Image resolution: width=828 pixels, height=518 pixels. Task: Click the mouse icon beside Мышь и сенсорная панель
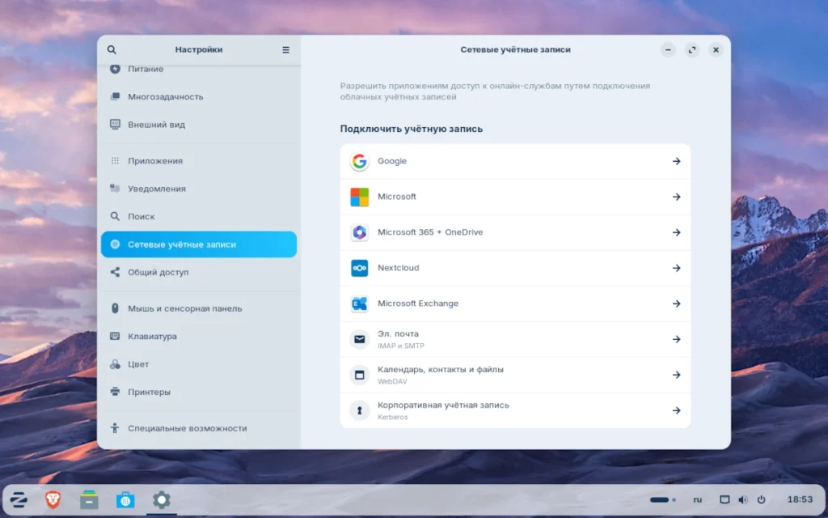(x=115, y=308)
